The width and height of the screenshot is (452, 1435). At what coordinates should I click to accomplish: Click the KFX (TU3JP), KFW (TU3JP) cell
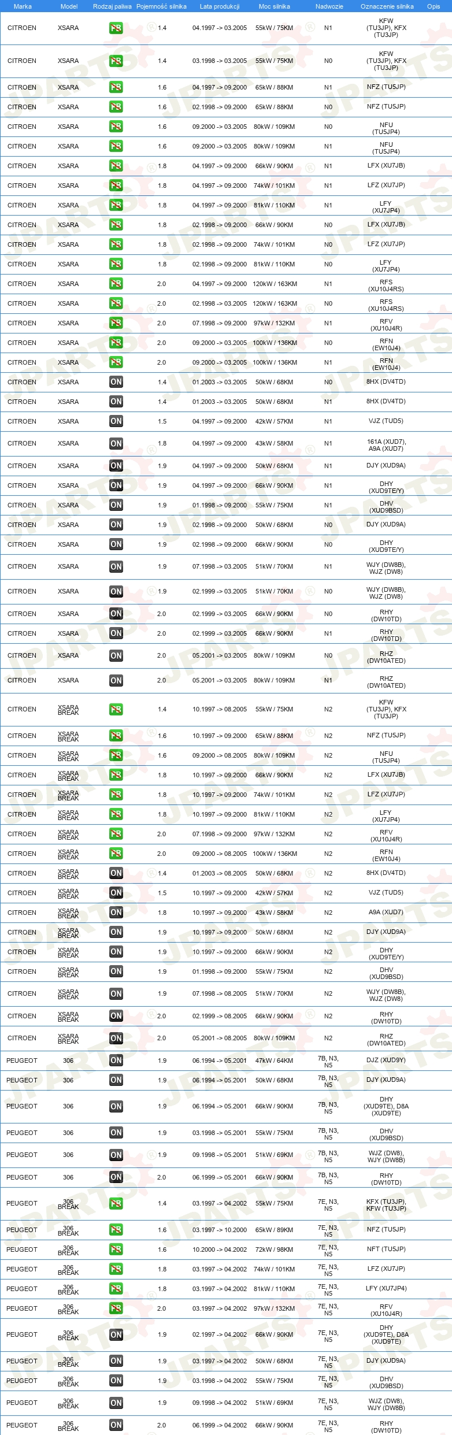[386, 1205]
